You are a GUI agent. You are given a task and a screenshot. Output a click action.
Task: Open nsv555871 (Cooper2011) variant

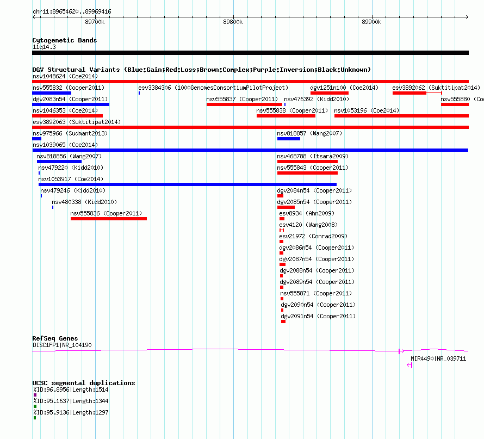pyautogui.click(x=316, y=293)
